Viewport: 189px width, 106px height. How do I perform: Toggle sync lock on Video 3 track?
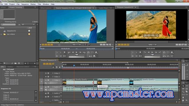tap(48, 73)
